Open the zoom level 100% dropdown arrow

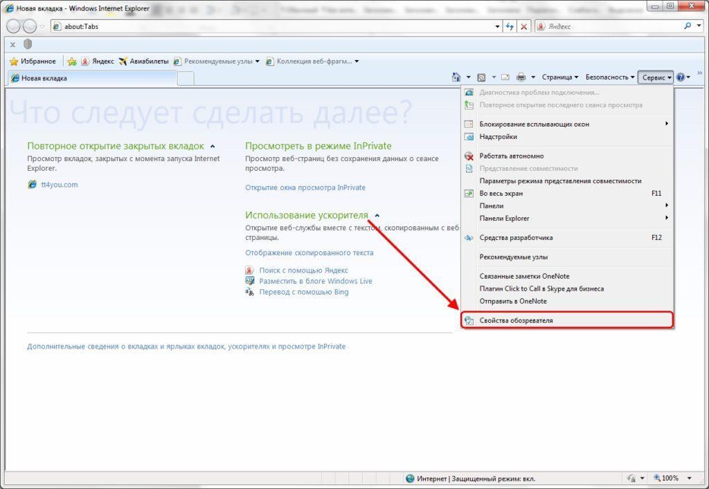689,478
